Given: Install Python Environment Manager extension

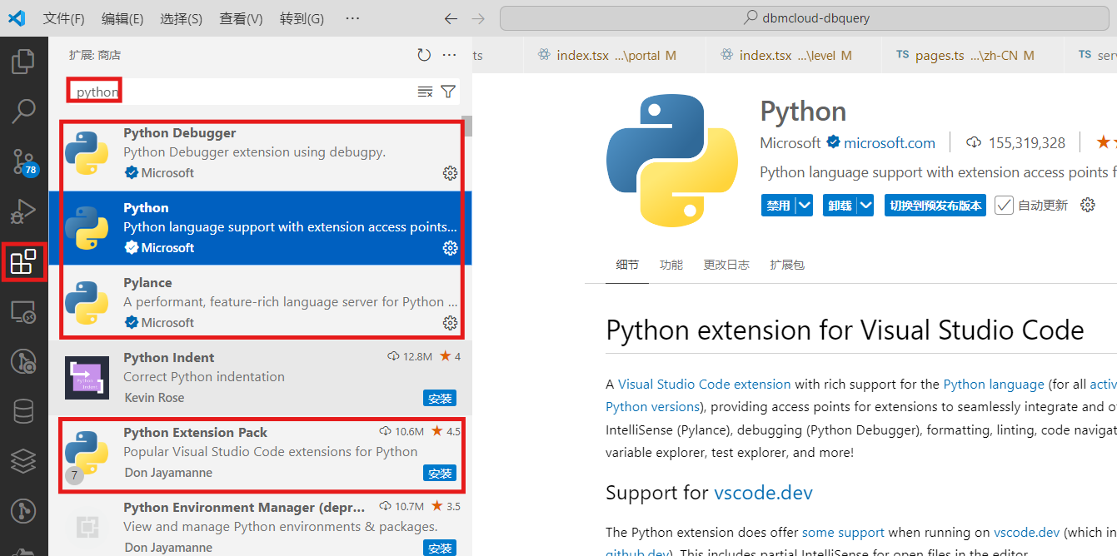Looking at the screenshot, I should pos(439,548).
